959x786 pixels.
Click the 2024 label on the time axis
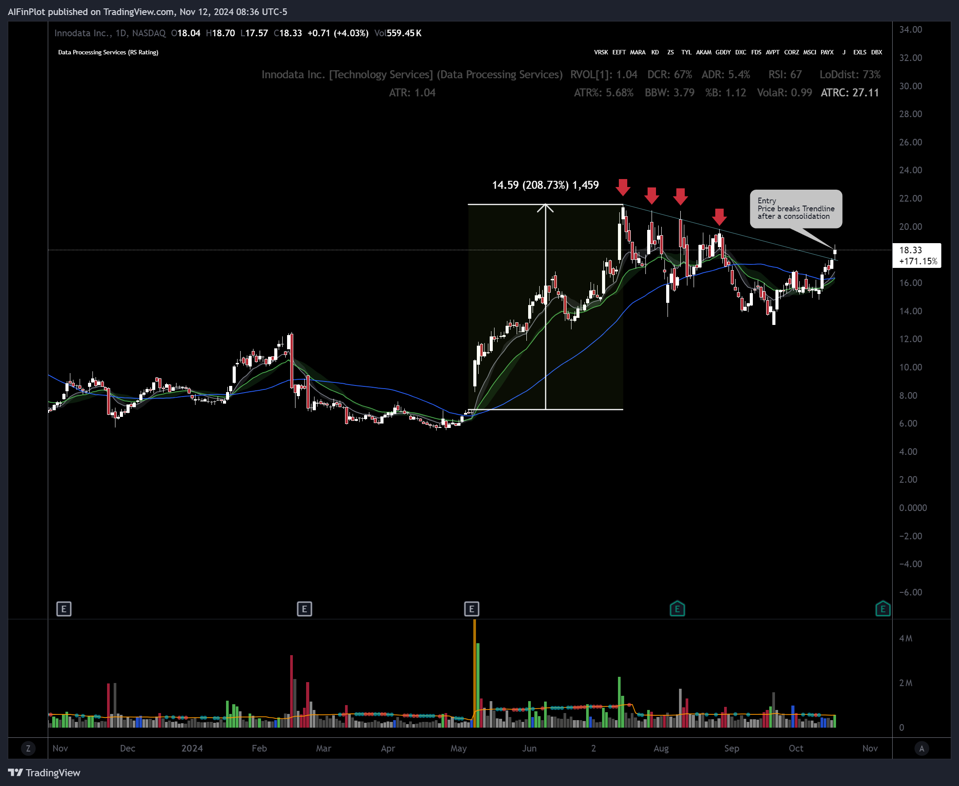pos(192,748)
